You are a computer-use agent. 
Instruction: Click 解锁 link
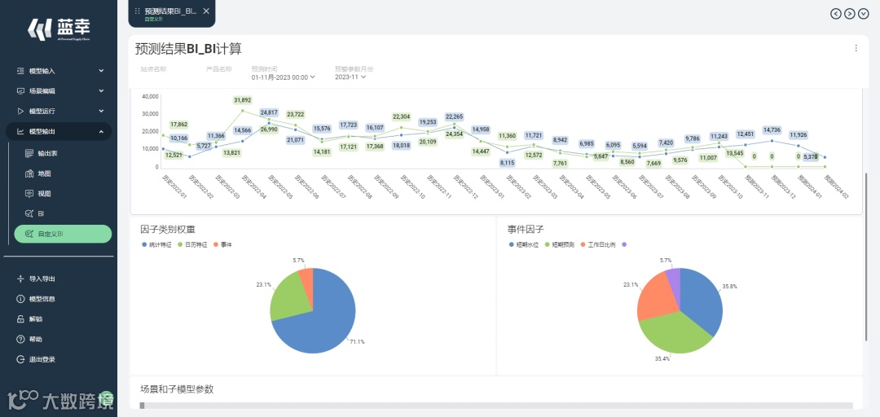coord(36,319)
